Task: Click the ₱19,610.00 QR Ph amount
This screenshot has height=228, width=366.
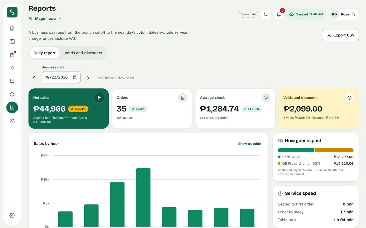Action: tap(343, 164)
